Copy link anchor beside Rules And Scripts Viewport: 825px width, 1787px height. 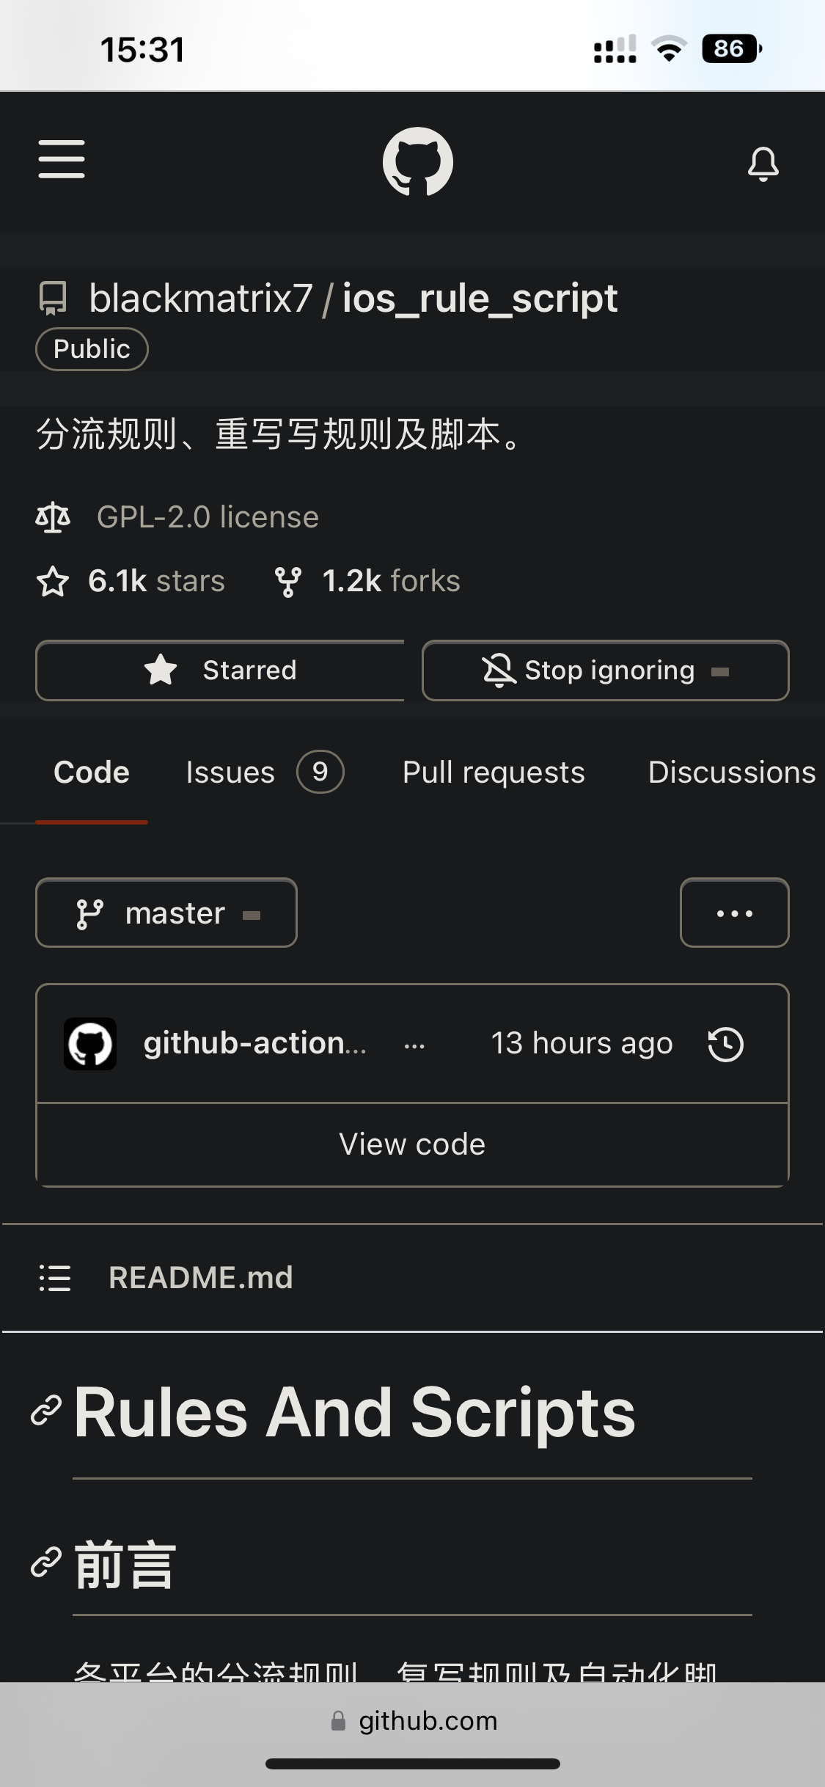[x=46, y=1411]
